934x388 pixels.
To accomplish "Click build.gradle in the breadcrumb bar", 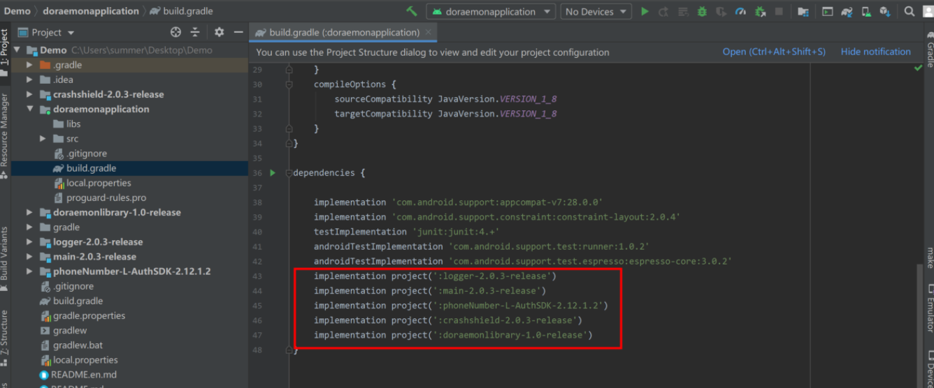I will tap(181, 11).
